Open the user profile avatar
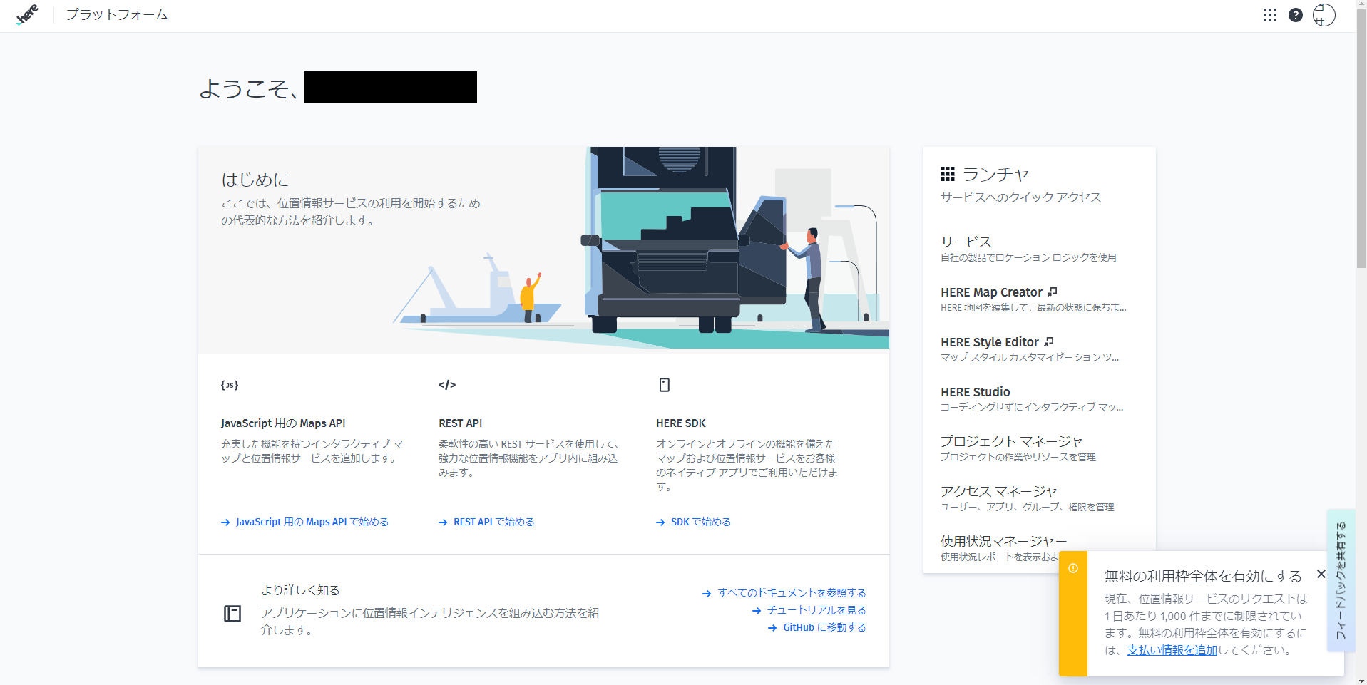1367x685 pixels. [x=1324, y=15]
